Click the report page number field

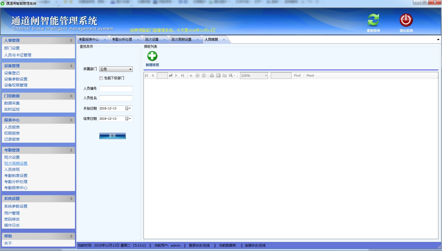pos(162,75)
